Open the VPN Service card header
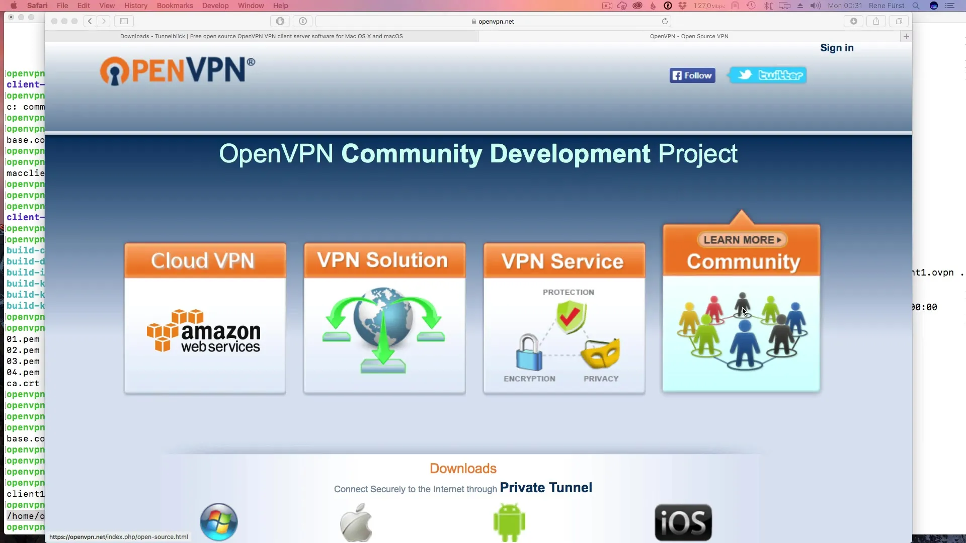Image resolution: width=966 pixels, height=543 pixels. coord(564,260)
